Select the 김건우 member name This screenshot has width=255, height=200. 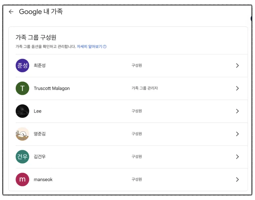coord(40,157)
